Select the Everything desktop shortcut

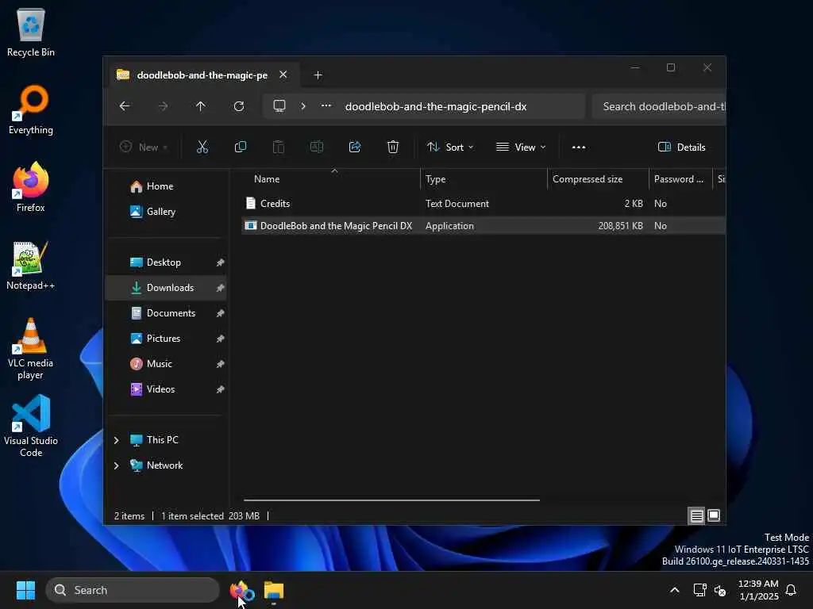pos(31,109)
